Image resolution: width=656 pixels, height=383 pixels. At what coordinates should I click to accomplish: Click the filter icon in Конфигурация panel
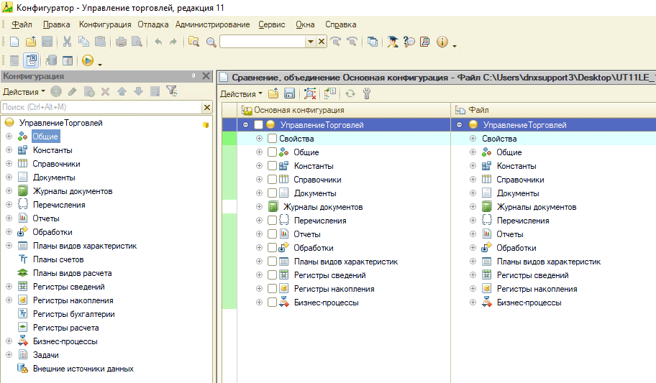click(171, 91)
